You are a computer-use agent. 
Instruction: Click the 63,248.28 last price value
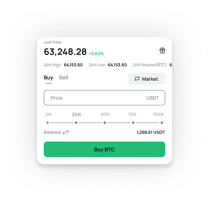coord(65,52)
